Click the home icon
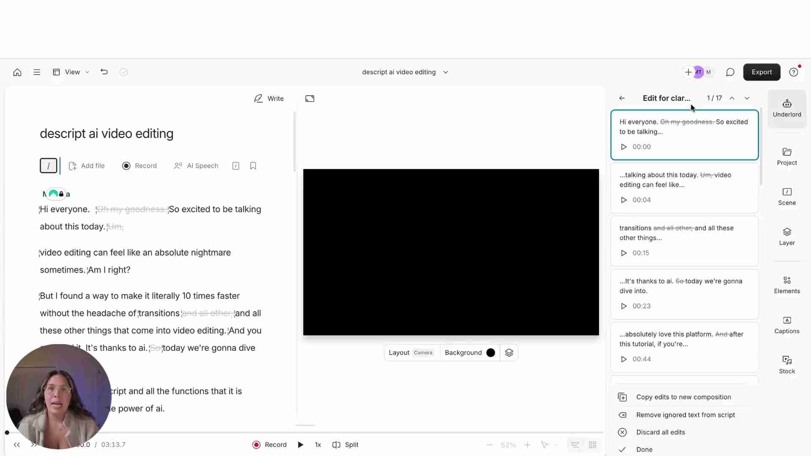 (17, 72)
